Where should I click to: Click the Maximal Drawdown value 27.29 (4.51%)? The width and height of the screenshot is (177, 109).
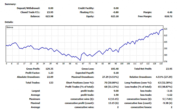click(110, 77)
